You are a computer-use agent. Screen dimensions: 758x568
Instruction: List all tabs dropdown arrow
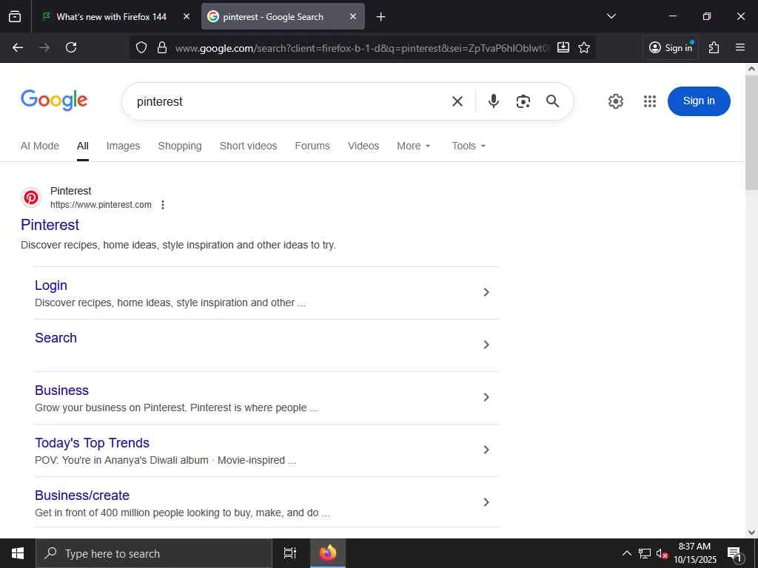click(611, 16)
